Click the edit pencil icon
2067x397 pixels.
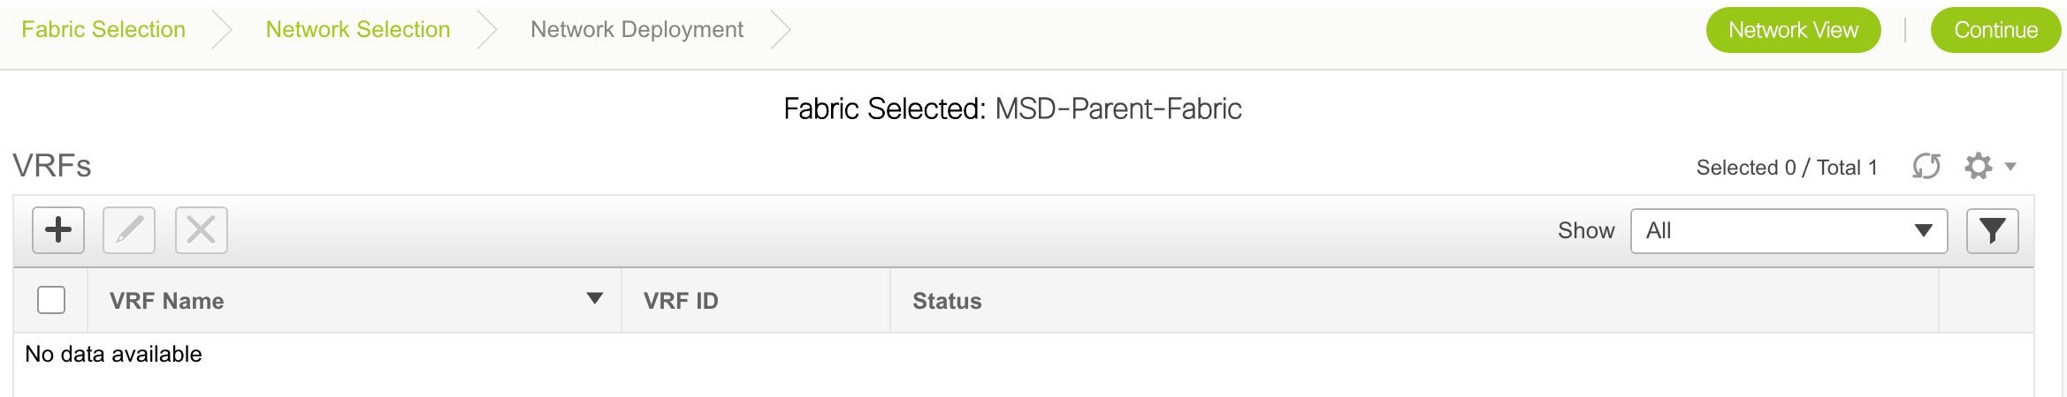(129, 230)
